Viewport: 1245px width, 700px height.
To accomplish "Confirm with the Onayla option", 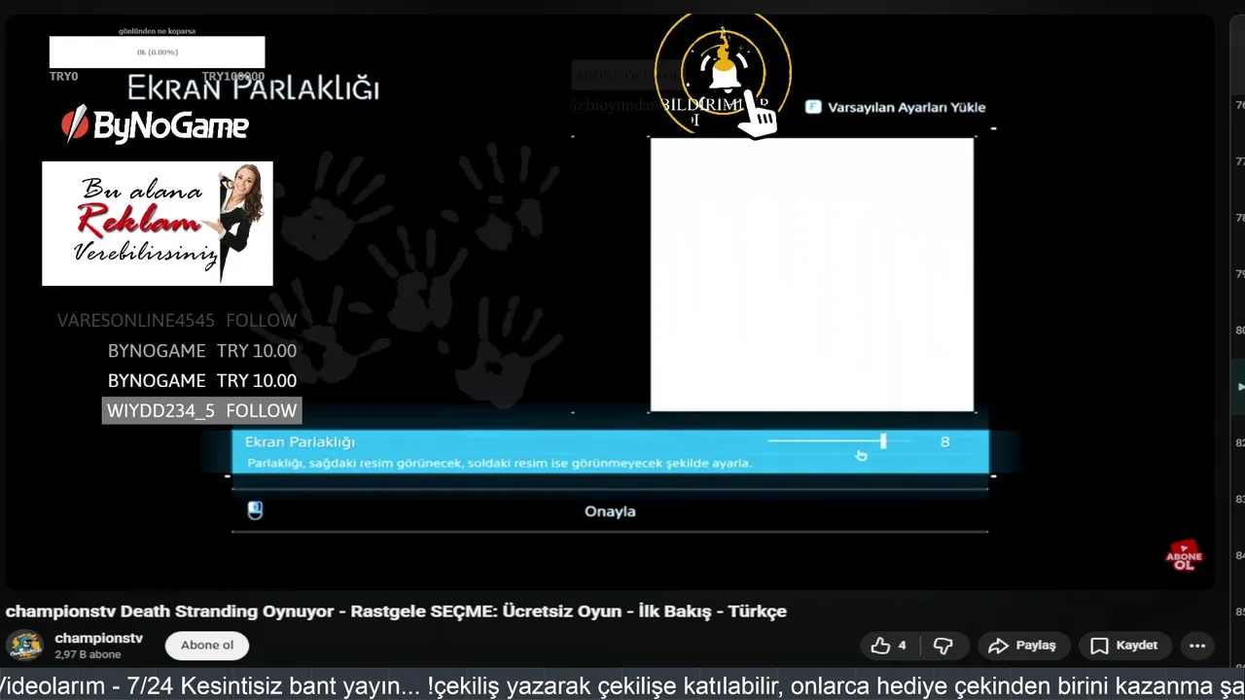I will coord(610,511).
